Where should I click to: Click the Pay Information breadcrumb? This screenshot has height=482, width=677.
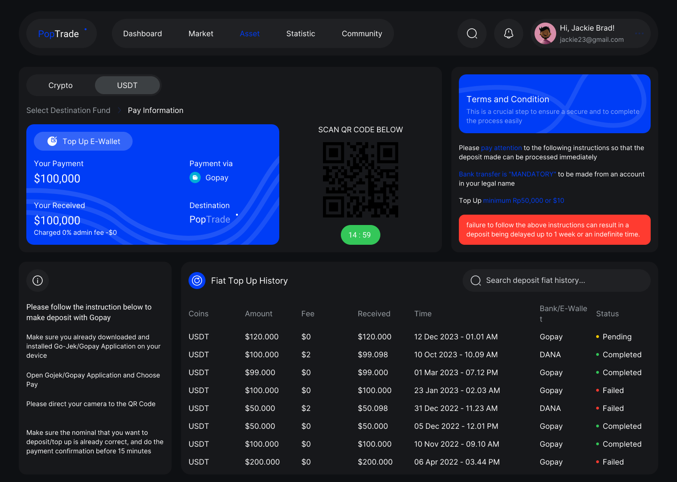tap(156, 110)
